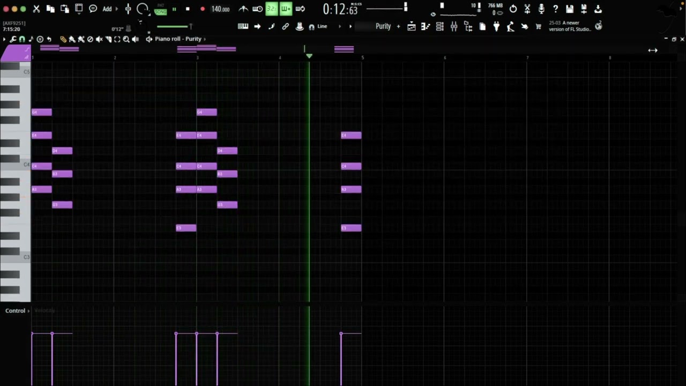This screenshot has width=686, height=386.
Task: Click the render export download icon
Action: [x=598, y=9]
